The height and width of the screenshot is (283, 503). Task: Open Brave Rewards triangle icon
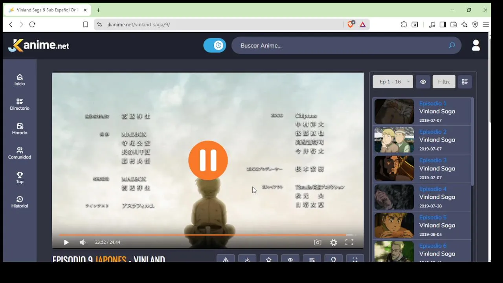point(363,24)
